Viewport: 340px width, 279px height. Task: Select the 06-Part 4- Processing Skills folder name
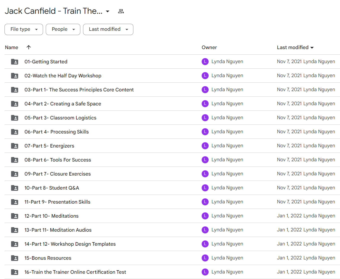point(57,132)
